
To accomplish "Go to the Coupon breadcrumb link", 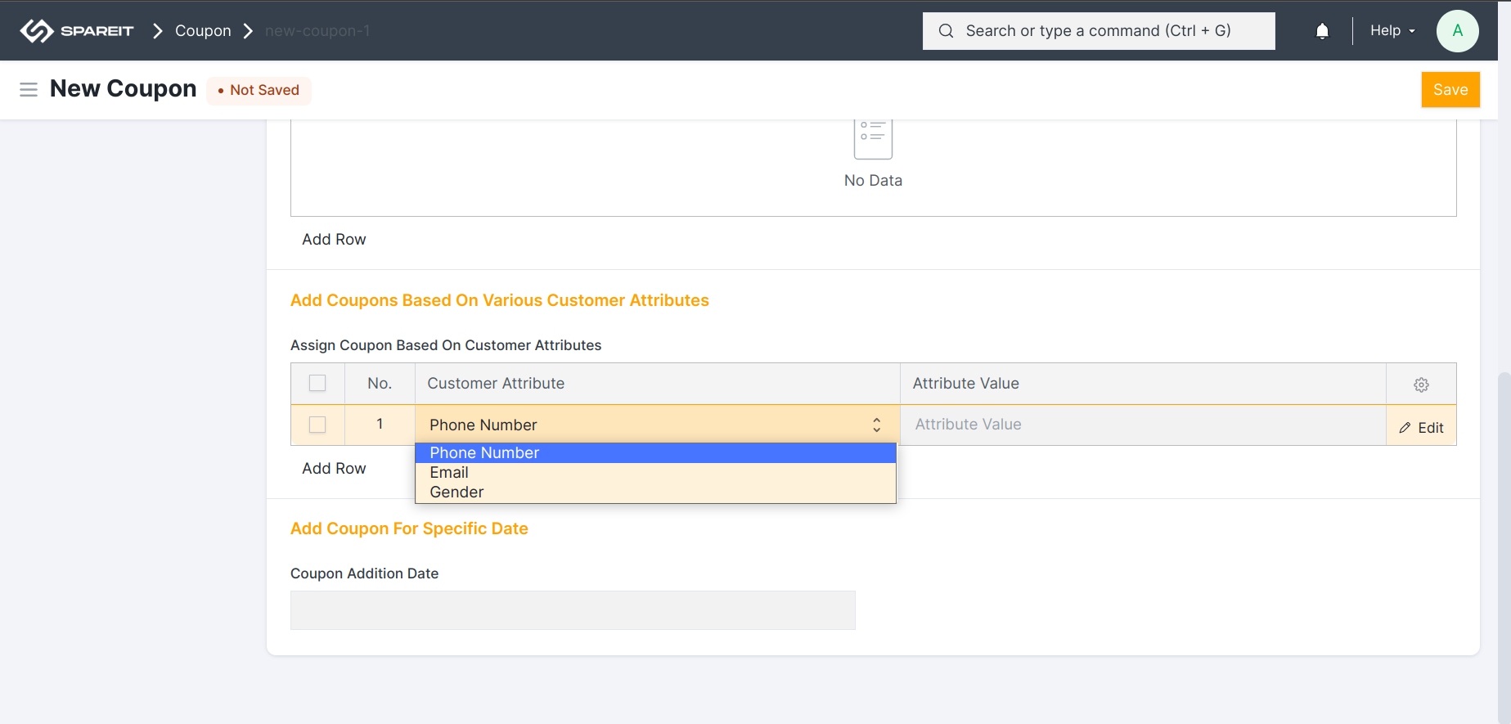I will click(x=203, y=31).
